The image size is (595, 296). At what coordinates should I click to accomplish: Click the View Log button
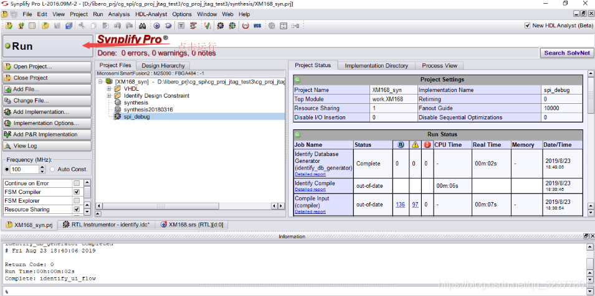(47, 146)
